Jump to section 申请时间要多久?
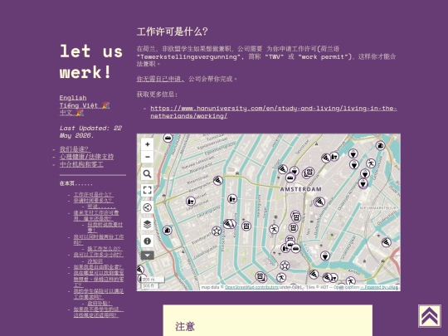The image size is (448, 336). point(94,201)
